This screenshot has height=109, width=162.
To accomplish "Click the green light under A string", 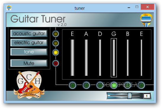I will click(x=86, y=85).
